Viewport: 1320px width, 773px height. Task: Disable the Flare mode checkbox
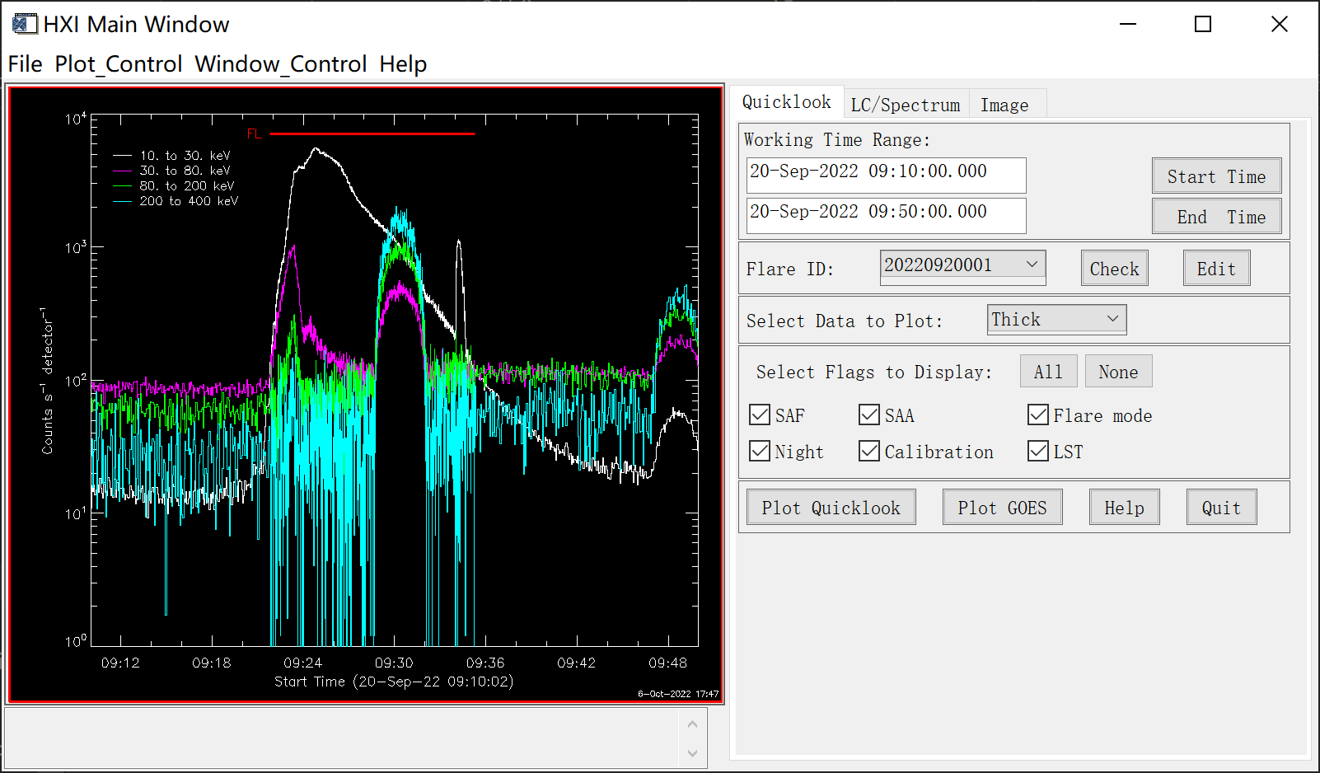(x=1038, y=415)
